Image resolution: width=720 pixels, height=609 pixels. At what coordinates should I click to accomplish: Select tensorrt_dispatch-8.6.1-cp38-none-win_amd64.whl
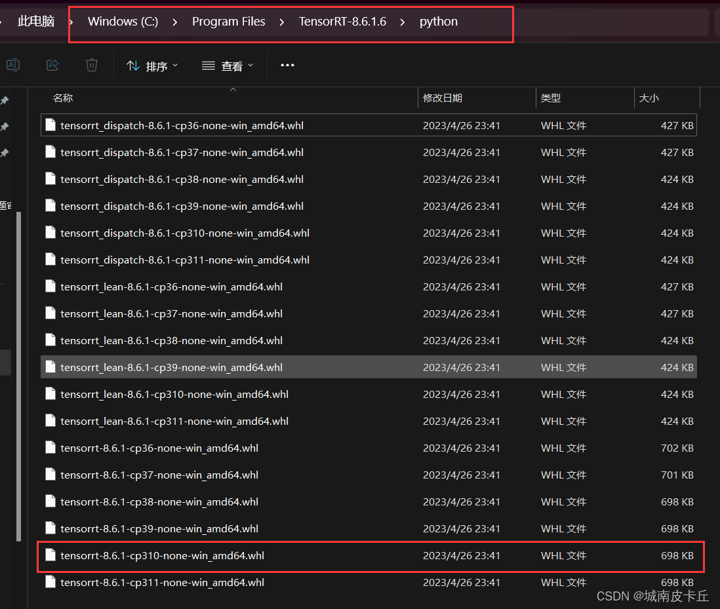point(369,180)
